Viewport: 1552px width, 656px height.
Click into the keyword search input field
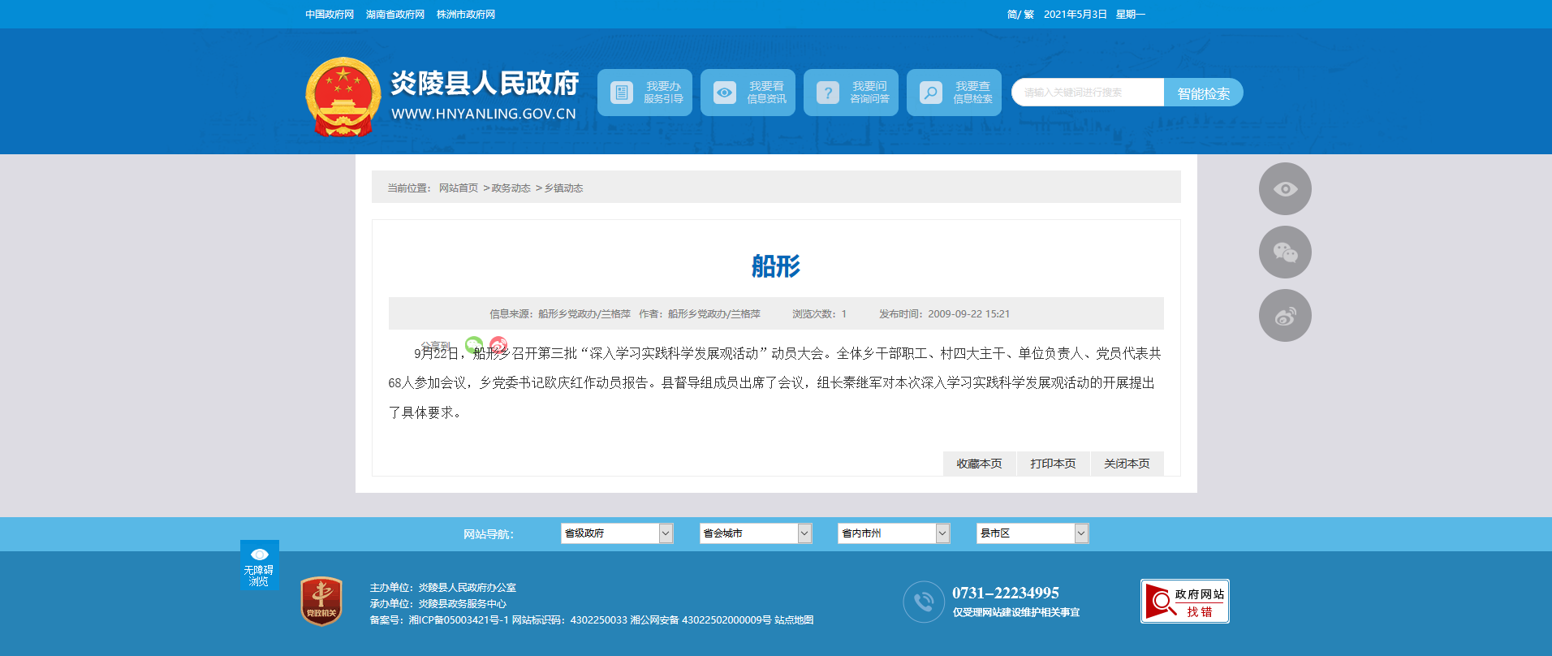click(x=1088, y=93)
